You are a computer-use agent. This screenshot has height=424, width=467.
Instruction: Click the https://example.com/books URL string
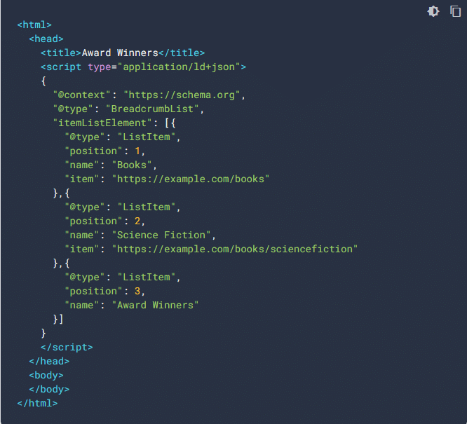click(x=190, y=179)
